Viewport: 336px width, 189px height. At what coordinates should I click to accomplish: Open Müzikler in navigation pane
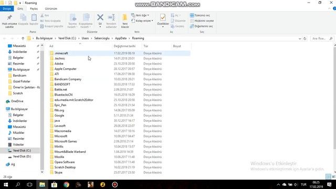click(18, 133)
